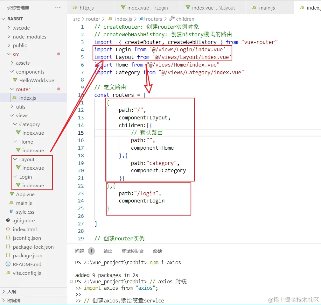This screenshot has height=305, width=321.
Task: Collapse the RABBIT project root
Action: pos(3,19)
